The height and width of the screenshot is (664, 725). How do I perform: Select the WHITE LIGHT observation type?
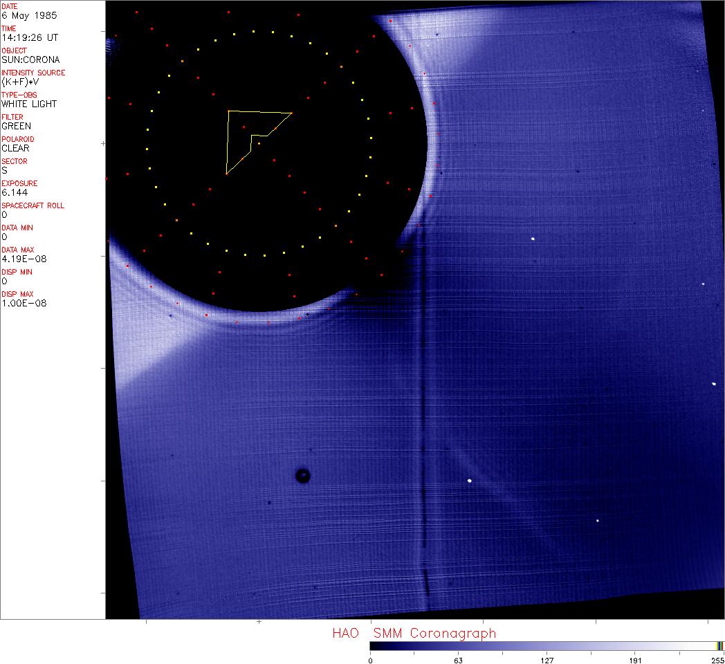click(x=29, y=104)
